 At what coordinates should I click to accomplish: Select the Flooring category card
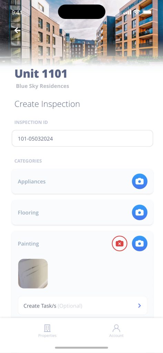pos(82,212)
